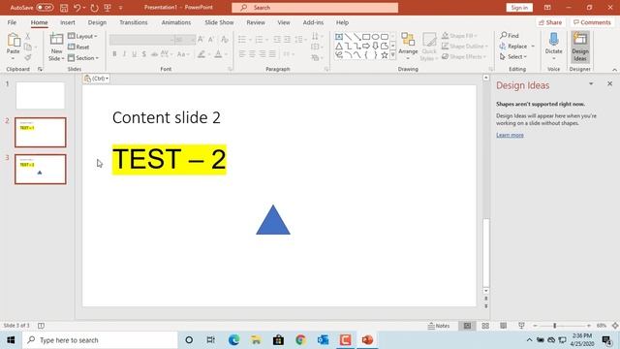Open Microsoft Edge from the taskbar
The height and width of the screenshot is (349, 620).
click(x=233, y=340)
